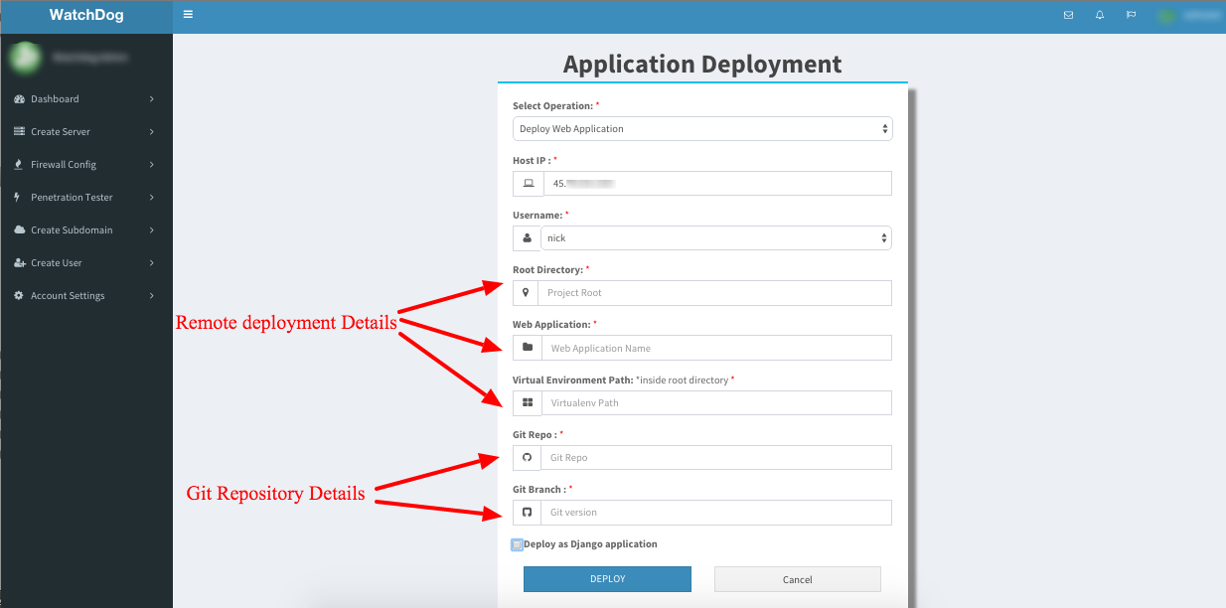1226x608 pixels.
Task: Click the Create Server icon in sidebar
Action: (x=19, y=132)
